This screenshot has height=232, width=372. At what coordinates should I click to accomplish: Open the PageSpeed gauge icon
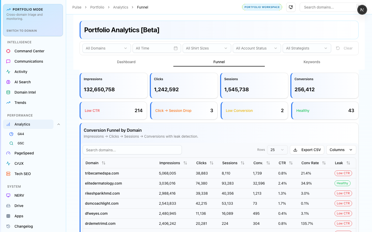click(8, 153)
